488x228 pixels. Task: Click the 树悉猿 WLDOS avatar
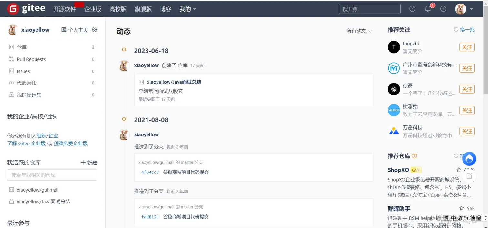(394, 110)
